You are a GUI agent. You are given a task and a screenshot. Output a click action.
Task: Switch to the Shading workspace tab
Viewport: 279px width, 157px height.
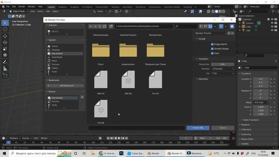(x=115, y=7)
